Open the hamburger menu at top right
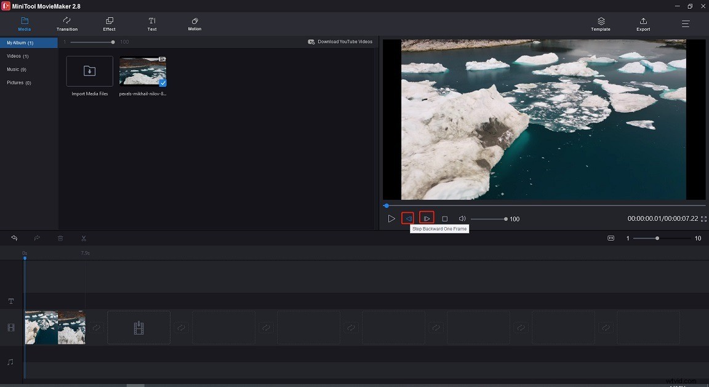 (x=685, y=24)
